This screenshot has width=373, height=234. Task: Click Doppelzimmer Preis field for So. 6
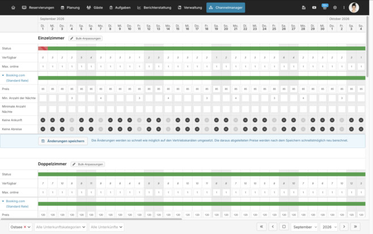click(x=91, y=215)
